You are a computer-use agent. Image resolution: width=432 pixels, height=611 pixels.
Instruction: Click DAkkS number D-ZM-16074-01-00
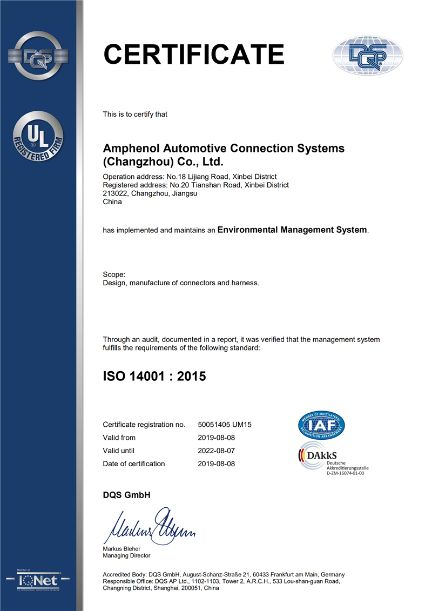[346, 473]
